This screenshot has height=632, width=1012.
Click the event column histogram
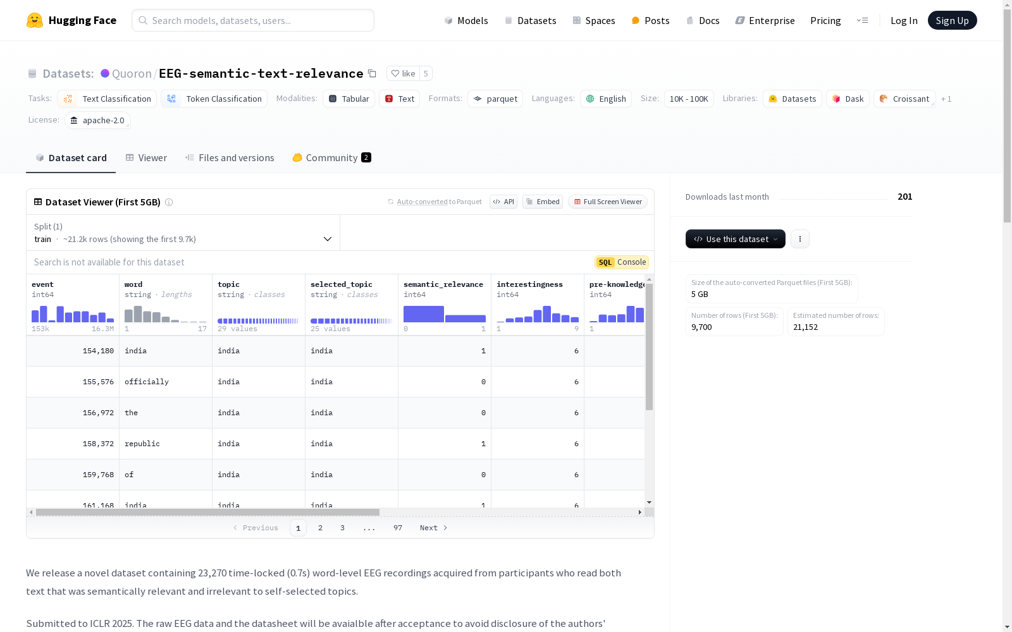73,314
